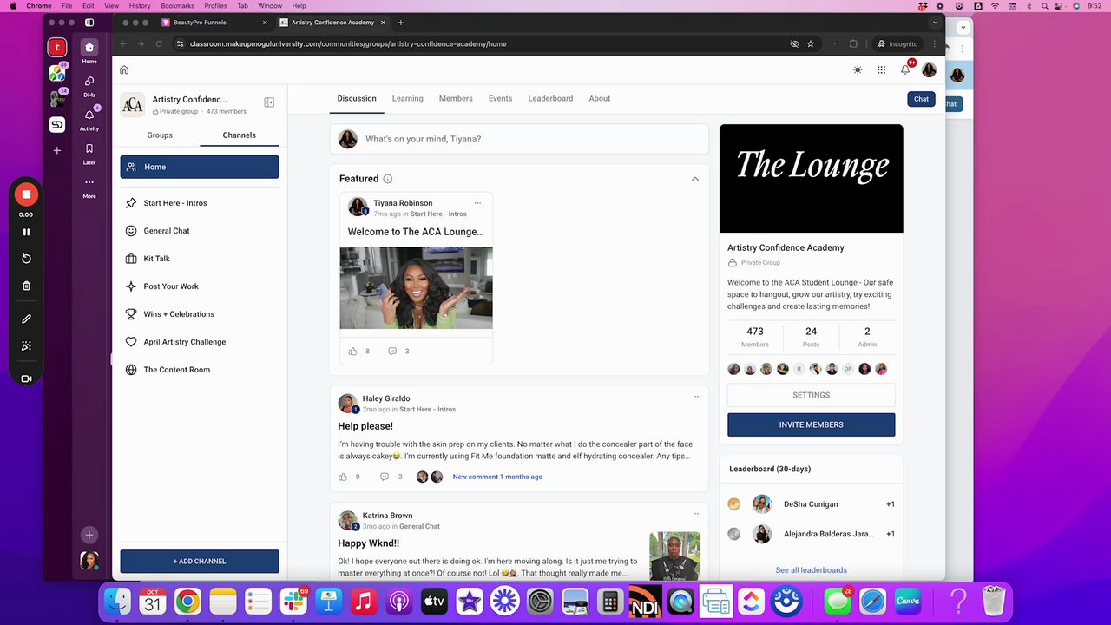Click the SETTINGS button
This screenshot has width=1111, height=625.
click(x=811, y=395)
